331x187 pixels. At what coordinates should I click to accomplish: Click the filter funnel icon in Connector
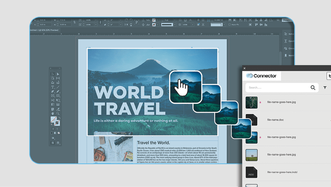click(325, 88)
